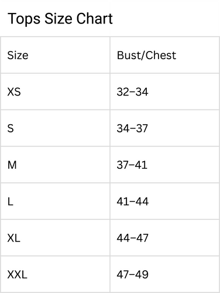Click the Tops Size Chart heading
The width and height of the screenshot is (220, 293).
[60, 19]
